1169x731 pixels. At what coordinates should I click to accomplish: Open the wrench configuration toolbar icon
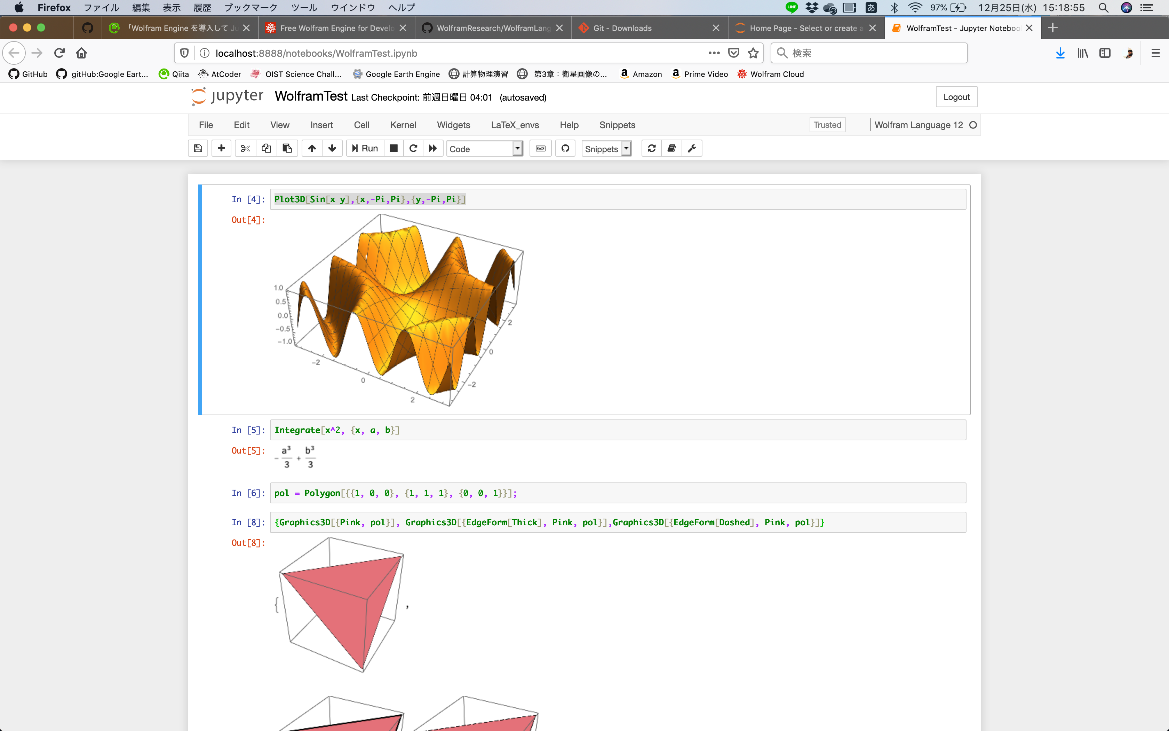(692, 148)
